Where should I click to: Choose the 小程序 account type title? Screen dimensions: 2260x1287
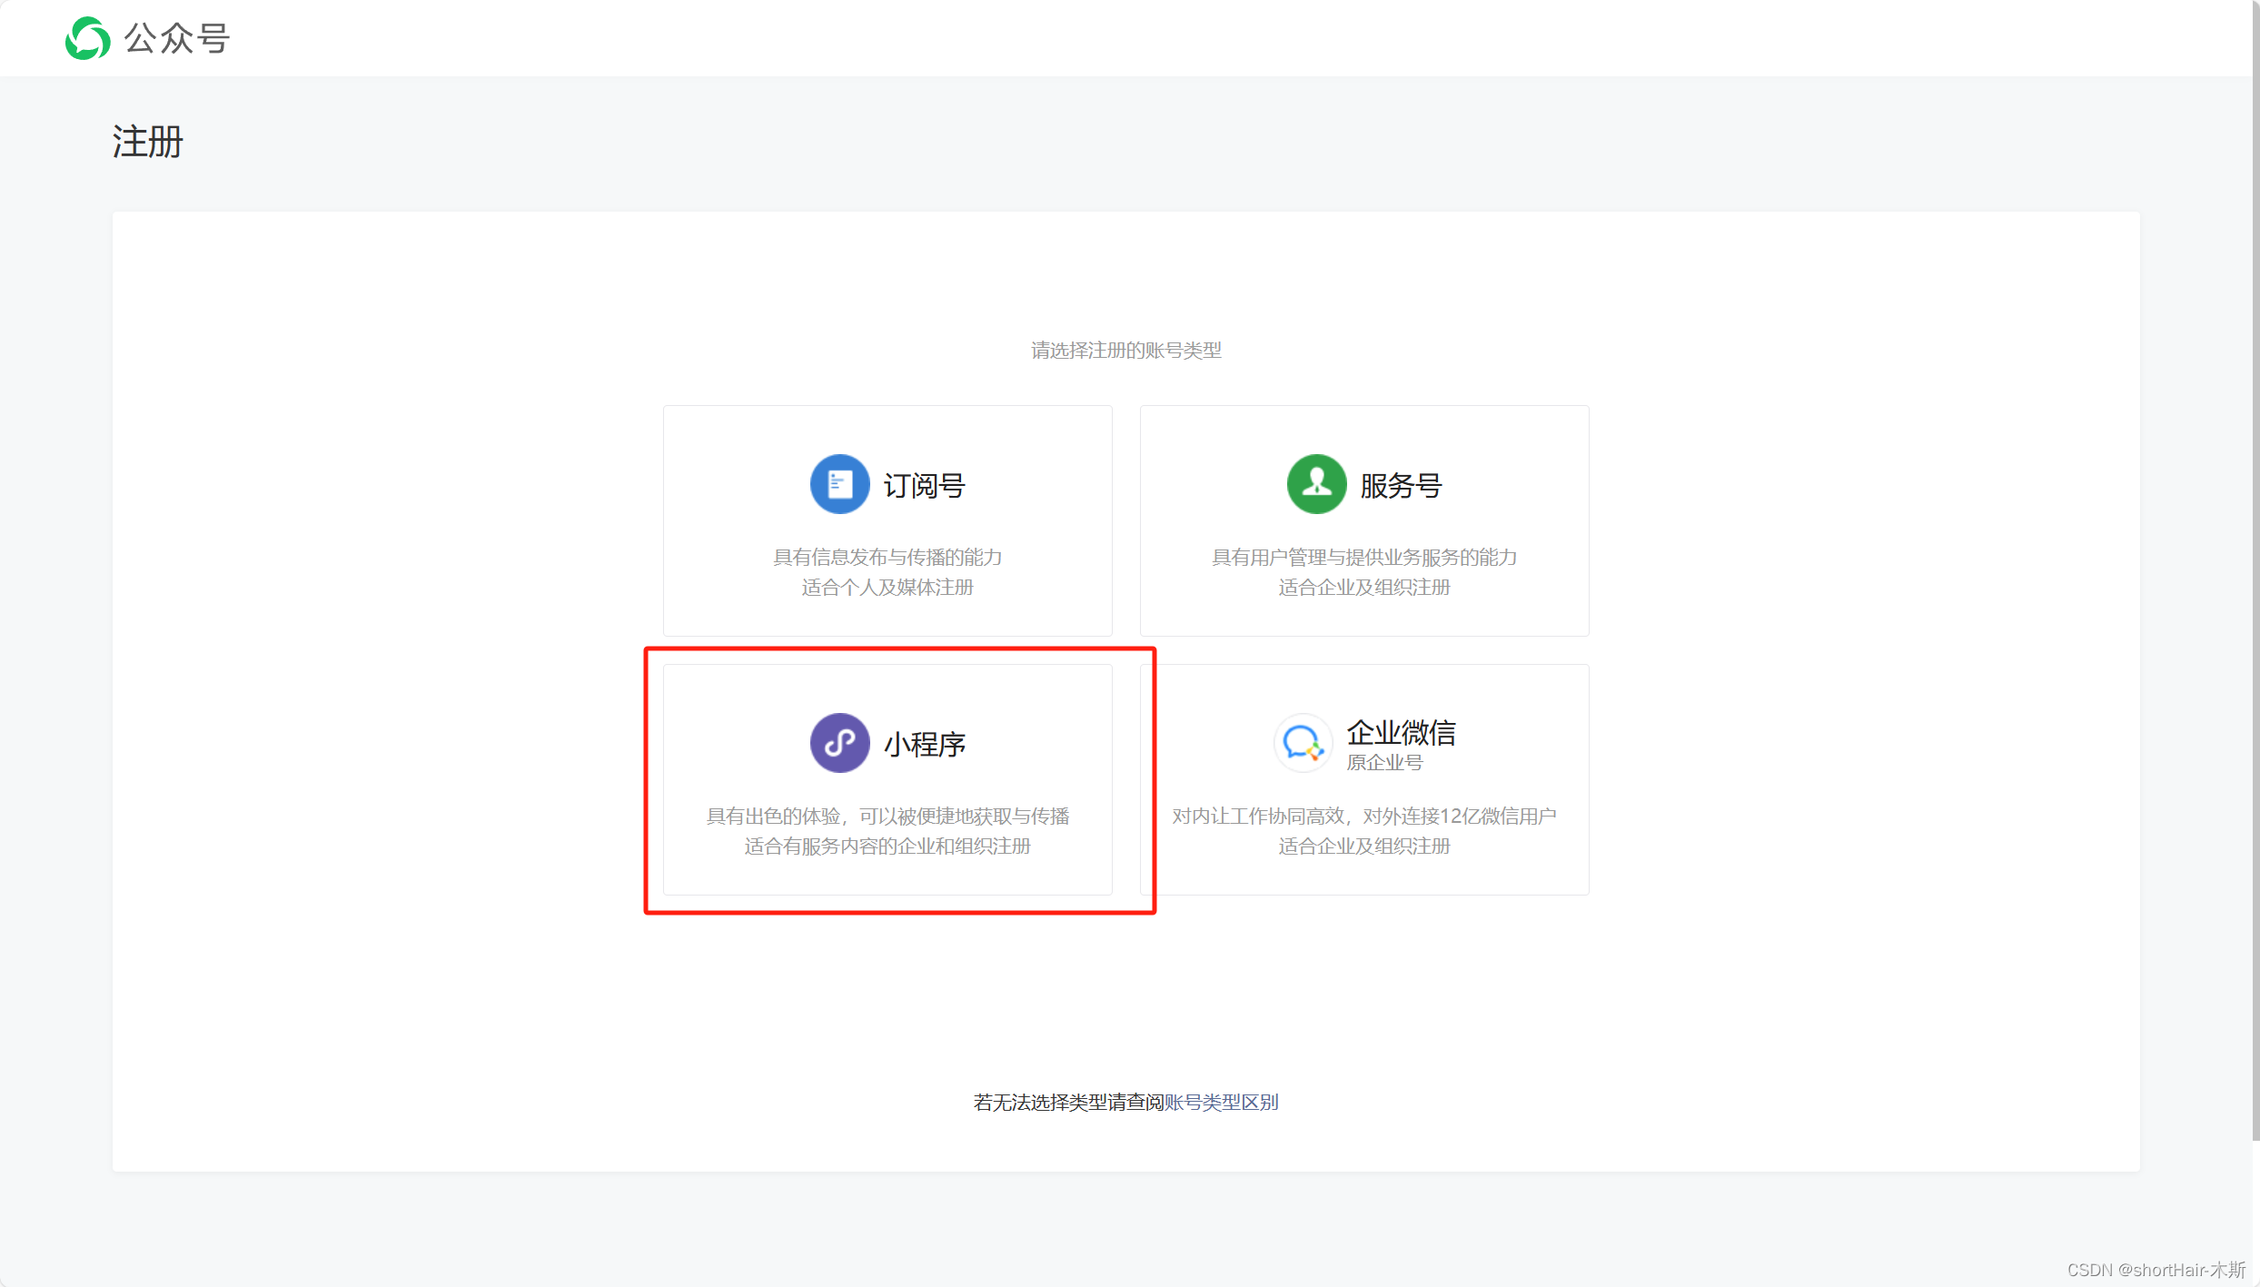coord(924,745)
